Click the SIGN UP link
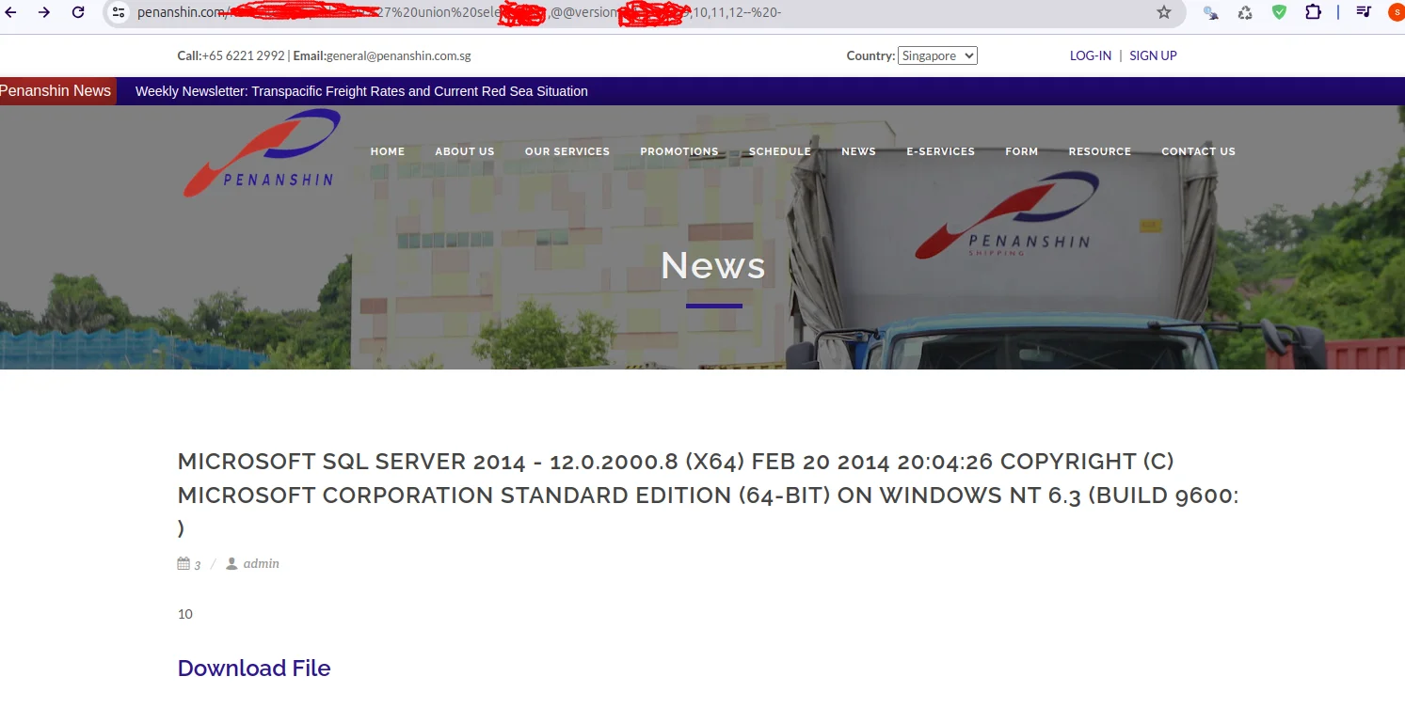 (x=1153, y=55)
